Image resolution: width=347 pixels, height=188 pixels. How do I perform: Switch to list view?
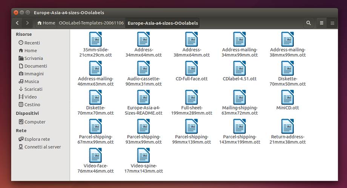tap(322, 23)
